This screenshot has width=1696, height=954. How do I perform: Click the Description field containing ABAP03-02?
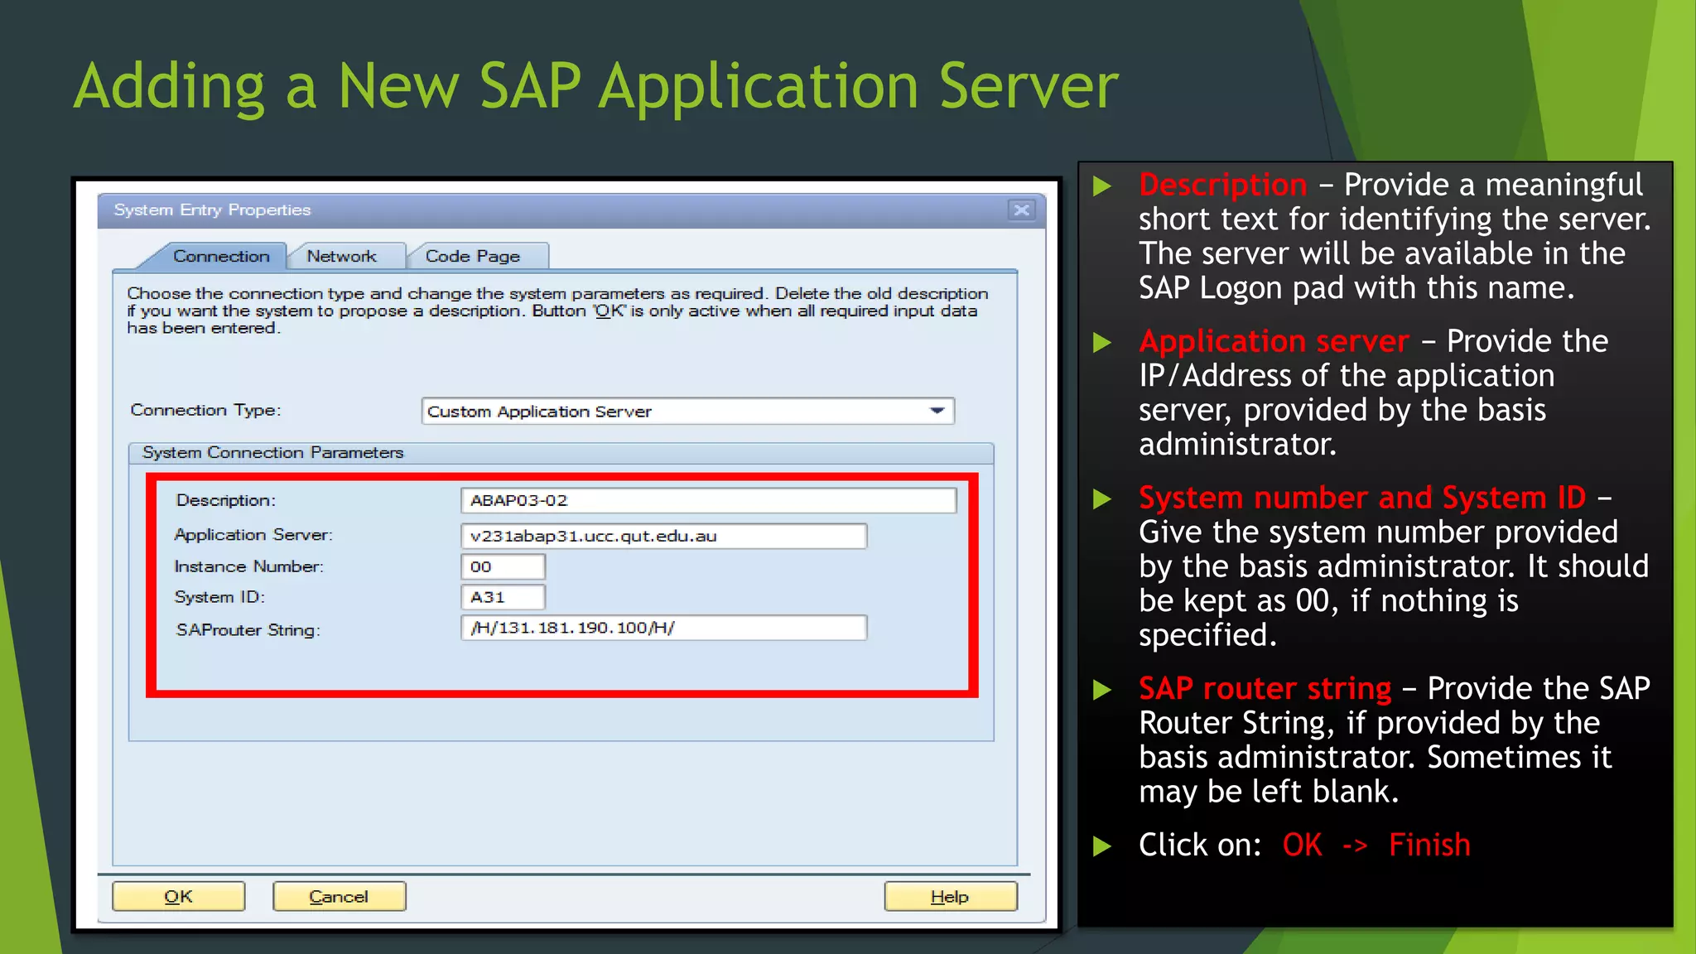[708, 500]
